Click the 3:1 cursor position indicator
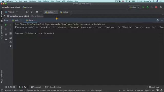This screenshot has width=164, height=92. 120,90
